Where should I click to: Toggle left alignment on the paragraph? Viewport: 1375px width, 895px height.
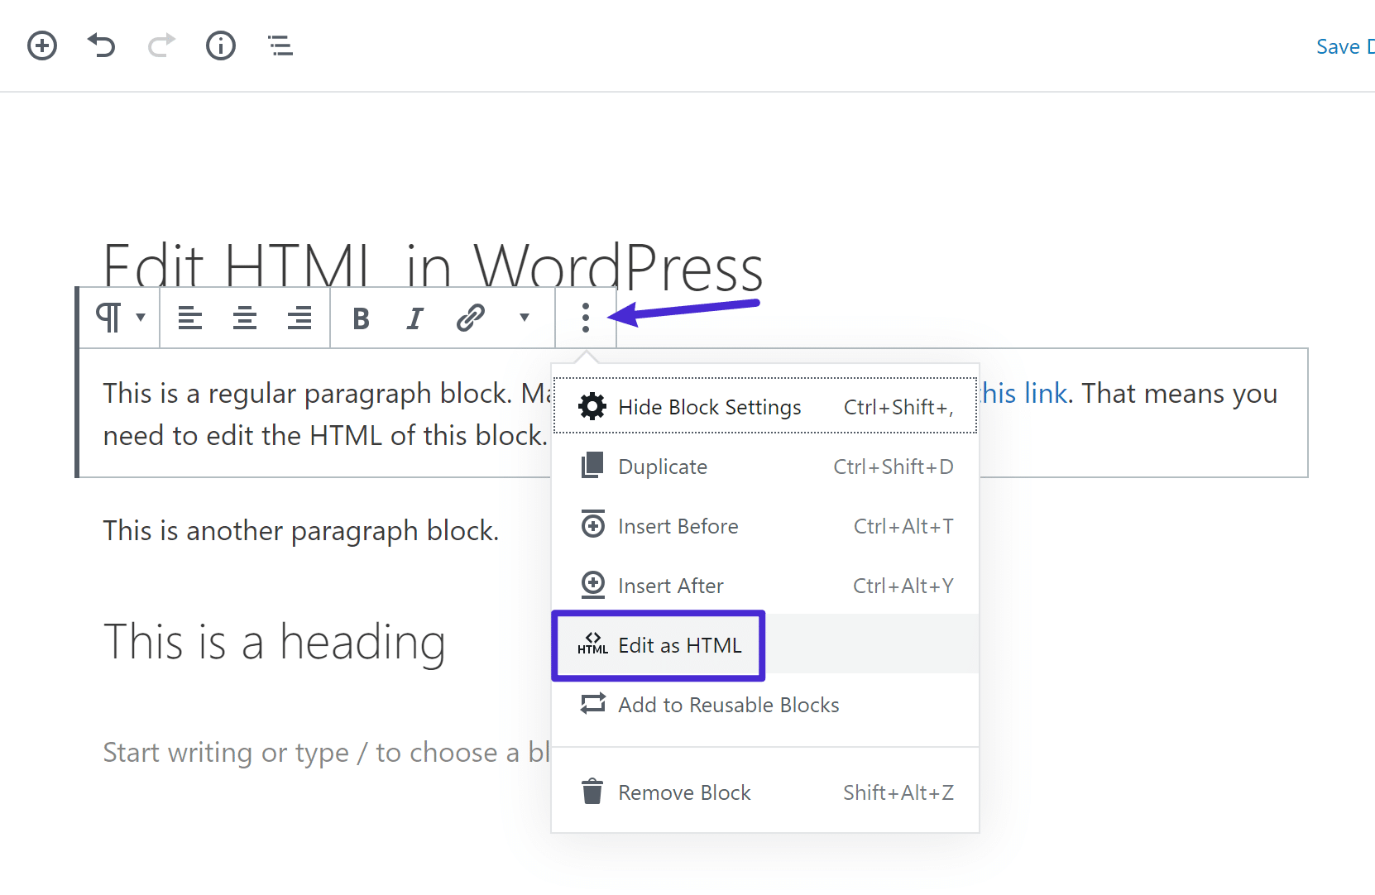tap(190, 318)
